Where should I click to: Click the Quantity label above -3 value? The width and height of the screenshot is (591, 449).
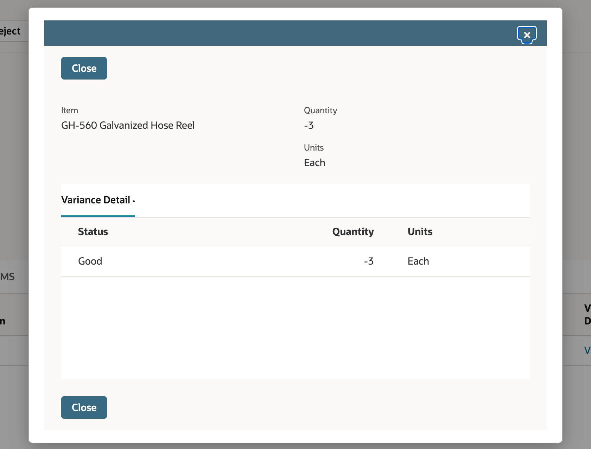point(320,110)
